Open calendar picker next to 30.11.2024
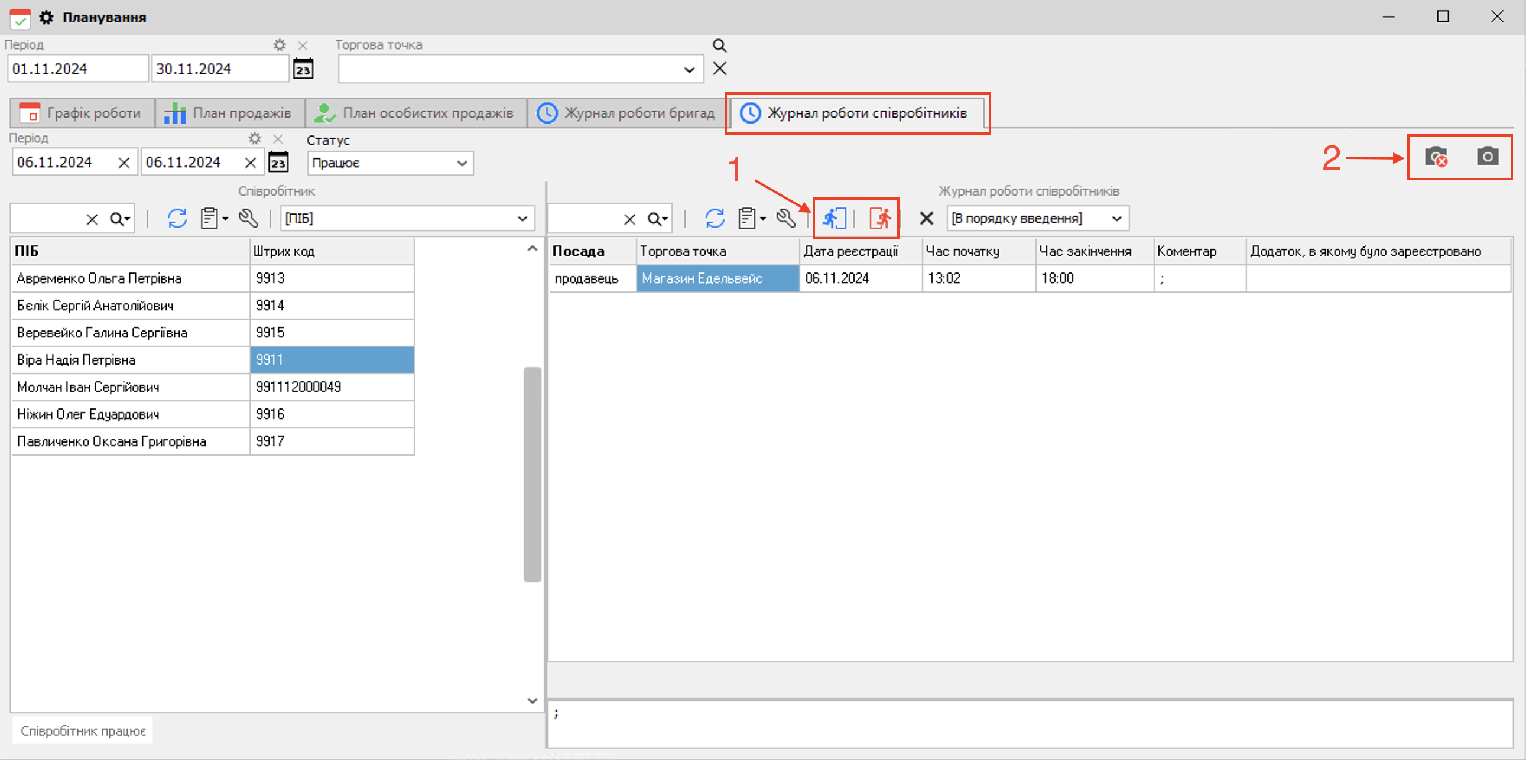Viewport: 1526px width, 760px height. point(303,69)
